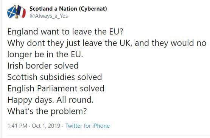This screenshot has height=138, width=210.
Task: Click the 'Scottish subsidies solved' line
Action: point(54,77)
